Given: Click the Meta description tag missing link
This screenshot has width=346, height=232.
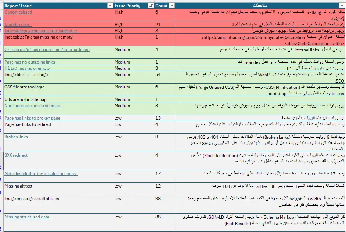Looking at the screenshot, I should 41,174.
